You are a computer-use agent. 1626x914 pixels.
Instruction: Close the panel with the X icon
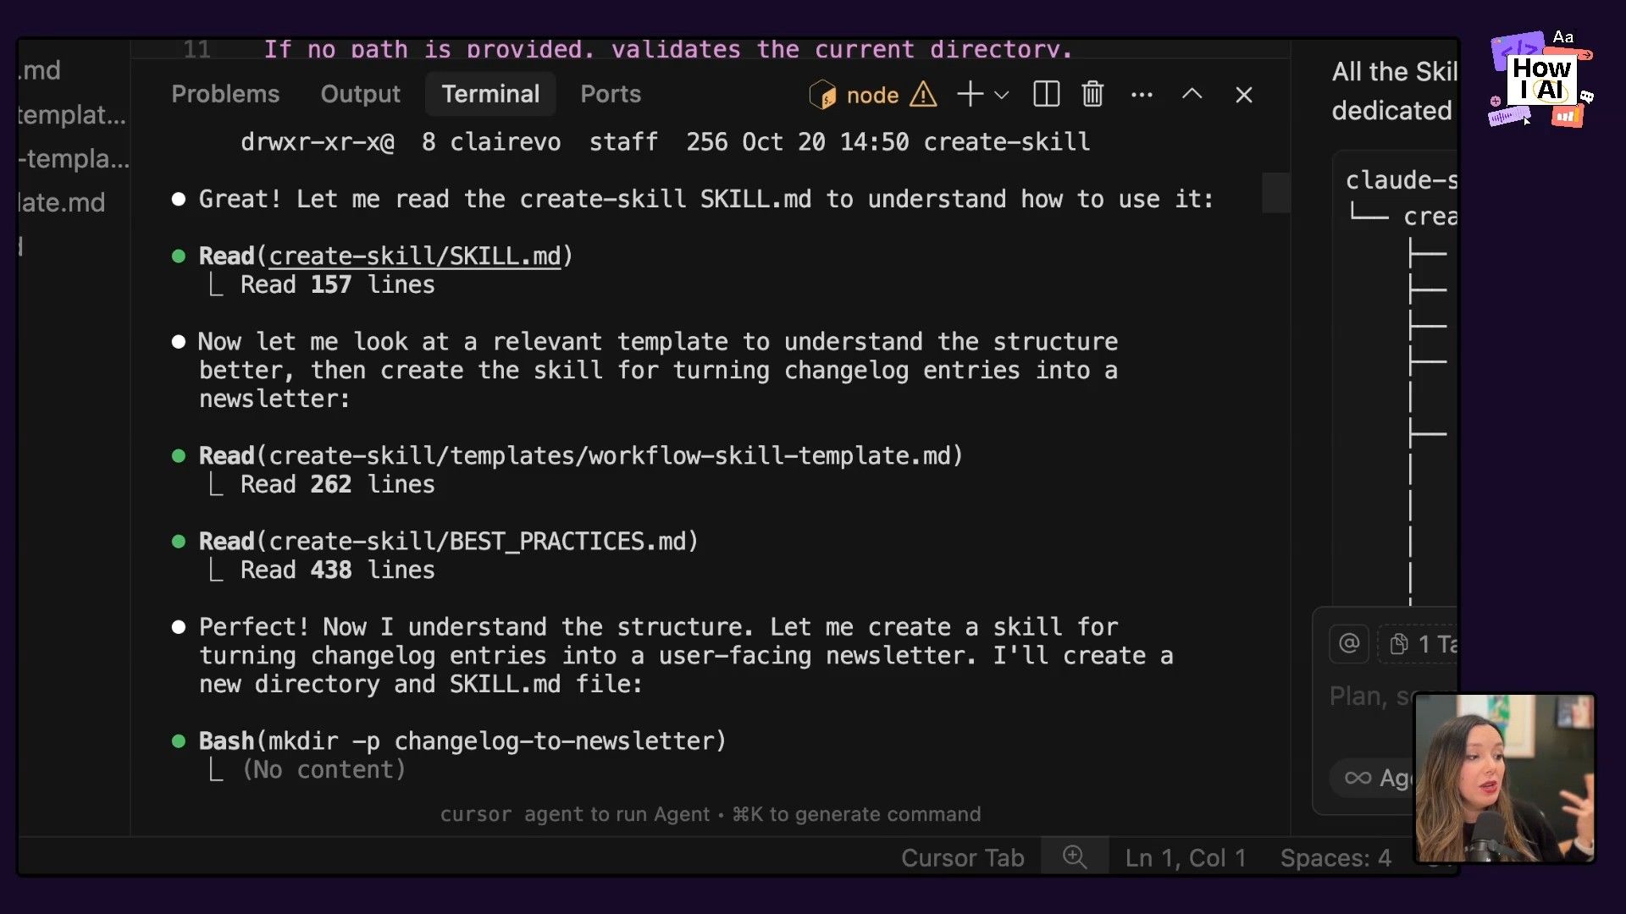[x=1242, y=95]
